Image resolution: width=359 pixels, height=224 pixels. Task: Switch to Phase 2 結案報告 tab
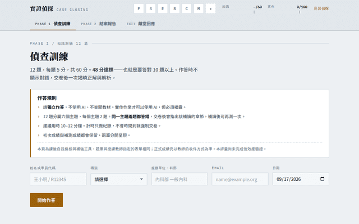click(x=99, y=24)
